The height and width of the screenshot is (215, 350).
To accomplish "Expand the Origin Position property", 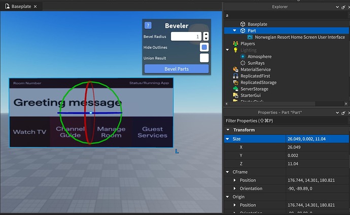I will pyautogui.click(x=234, y=205).
